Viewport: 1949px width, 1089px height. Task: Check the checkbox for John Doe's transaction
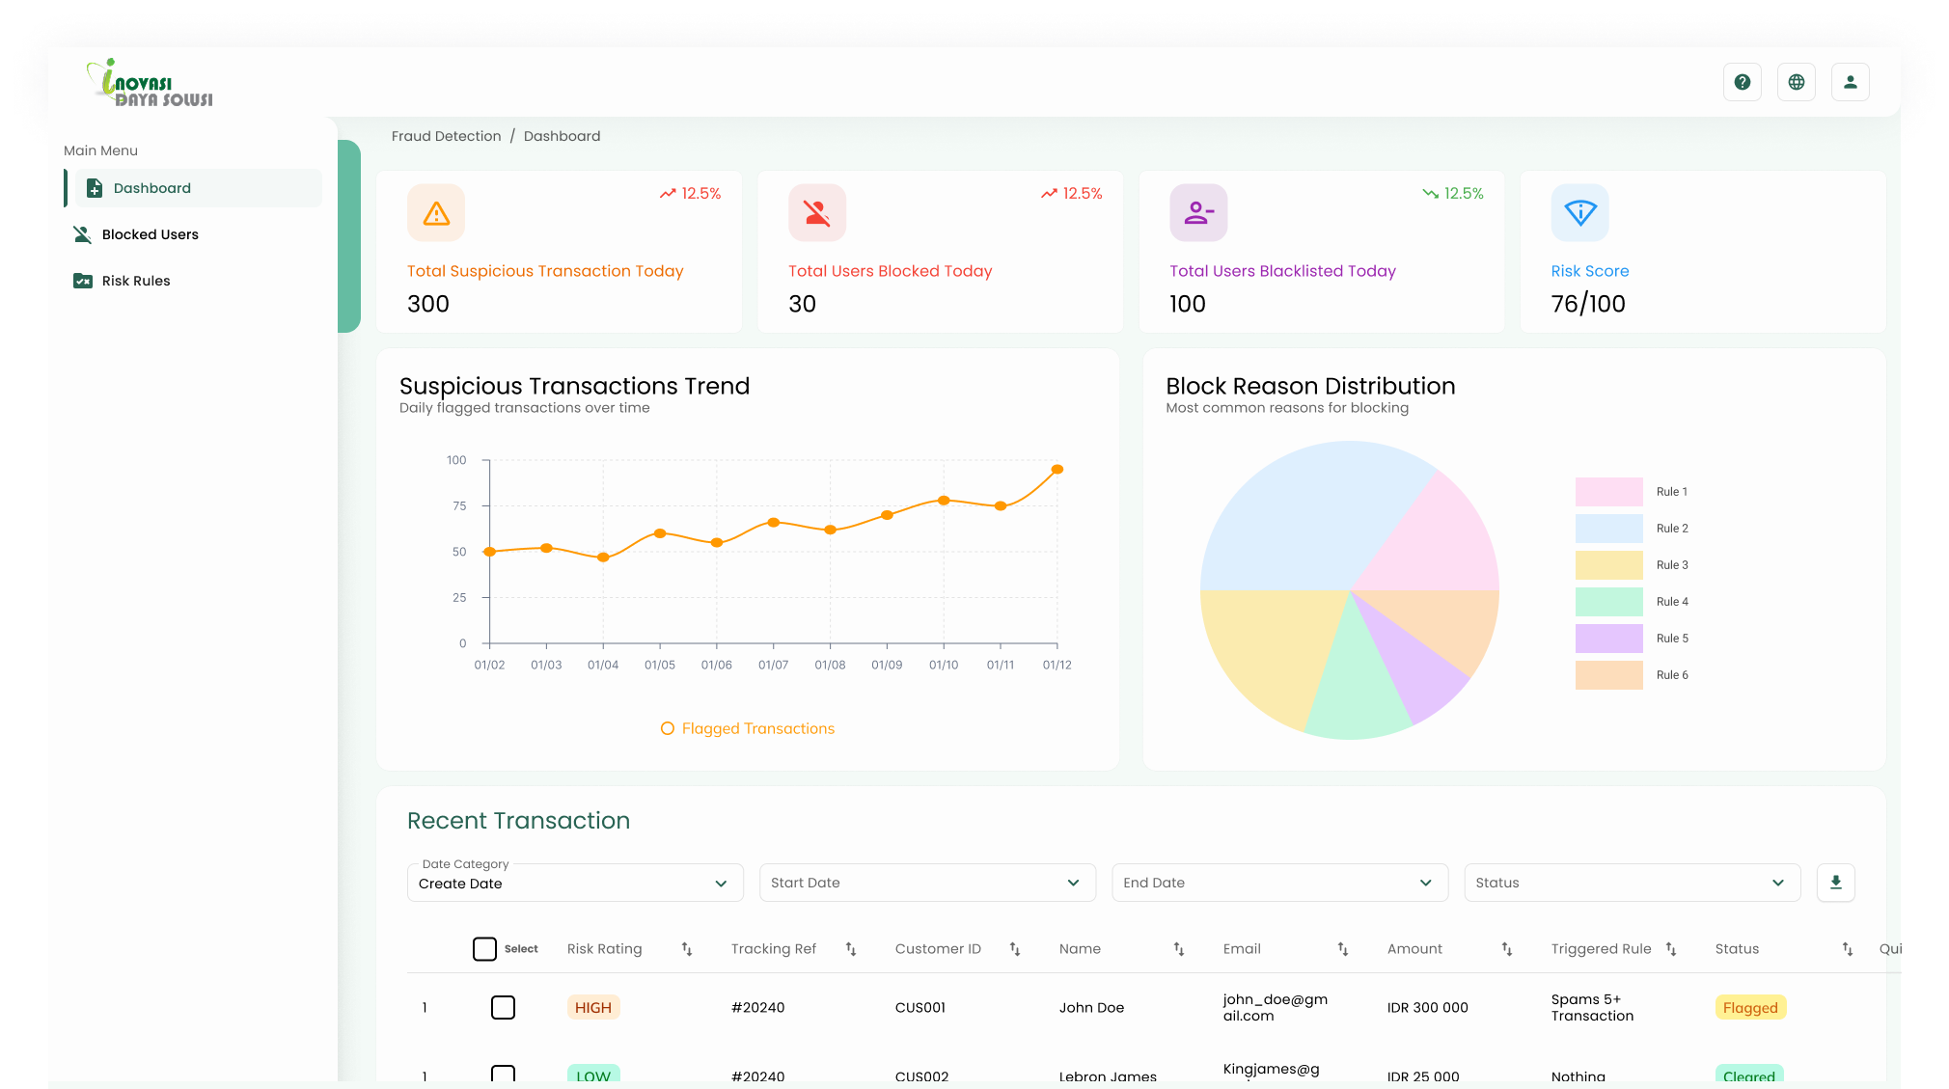(x=503, y=1007)
